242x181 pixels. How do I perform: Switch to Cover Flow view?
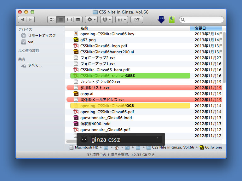[78, 20]
